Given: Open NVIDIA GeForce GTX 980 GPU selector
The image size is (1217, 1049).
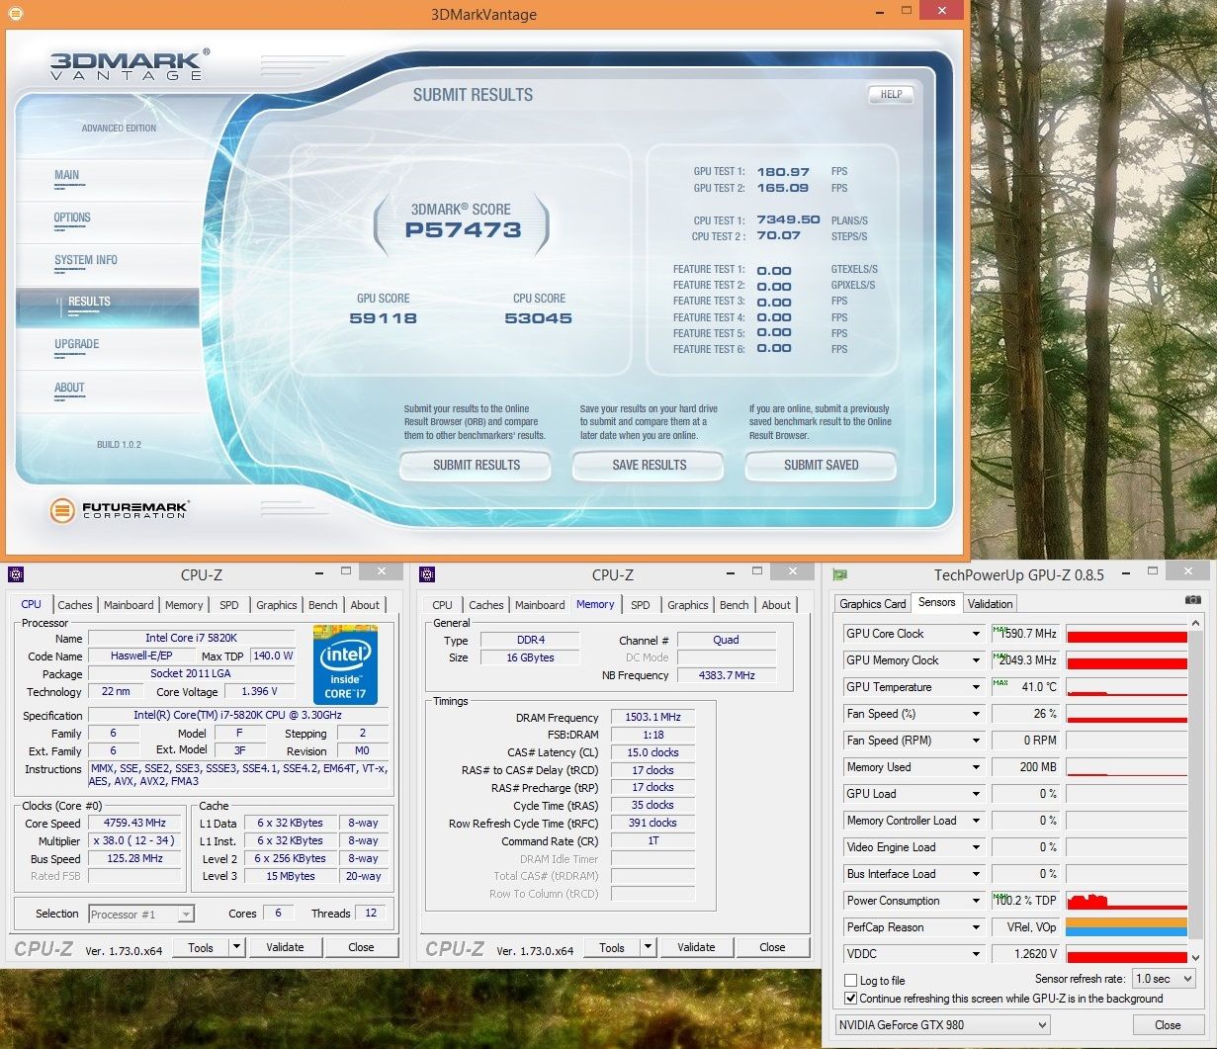Looking at the screenshot, I should [x=942, y=1025].
